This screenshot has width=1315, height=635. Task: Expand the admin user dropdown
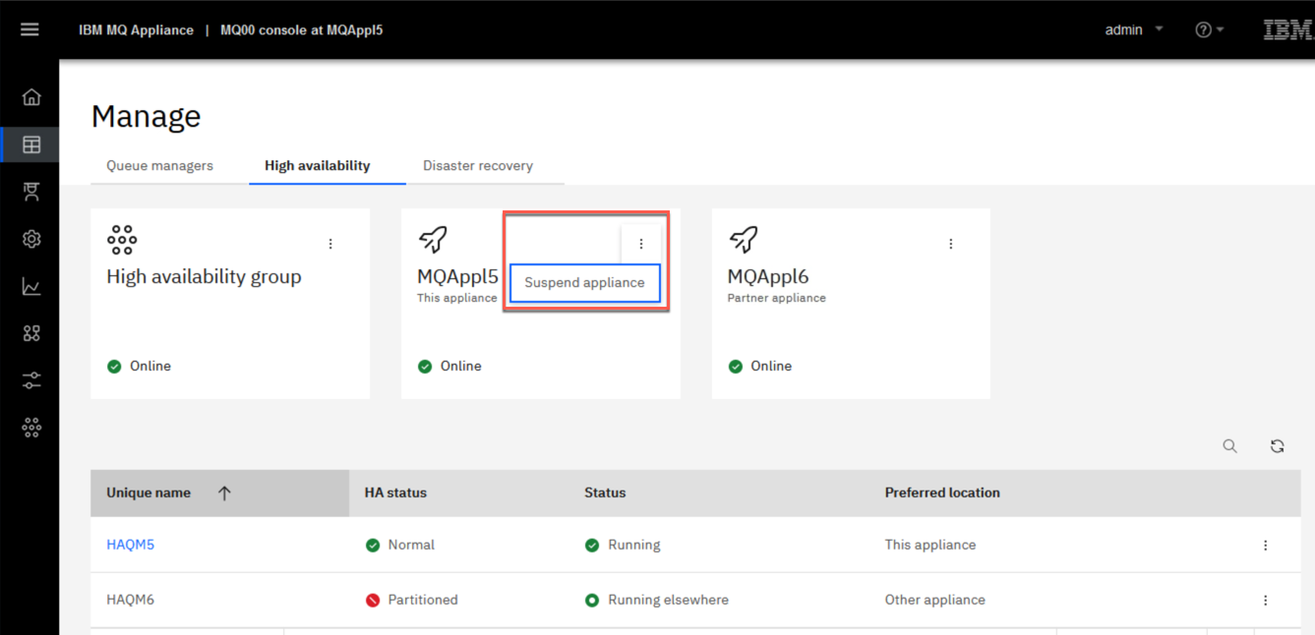pyautogui.click(x=1134, y=29)
